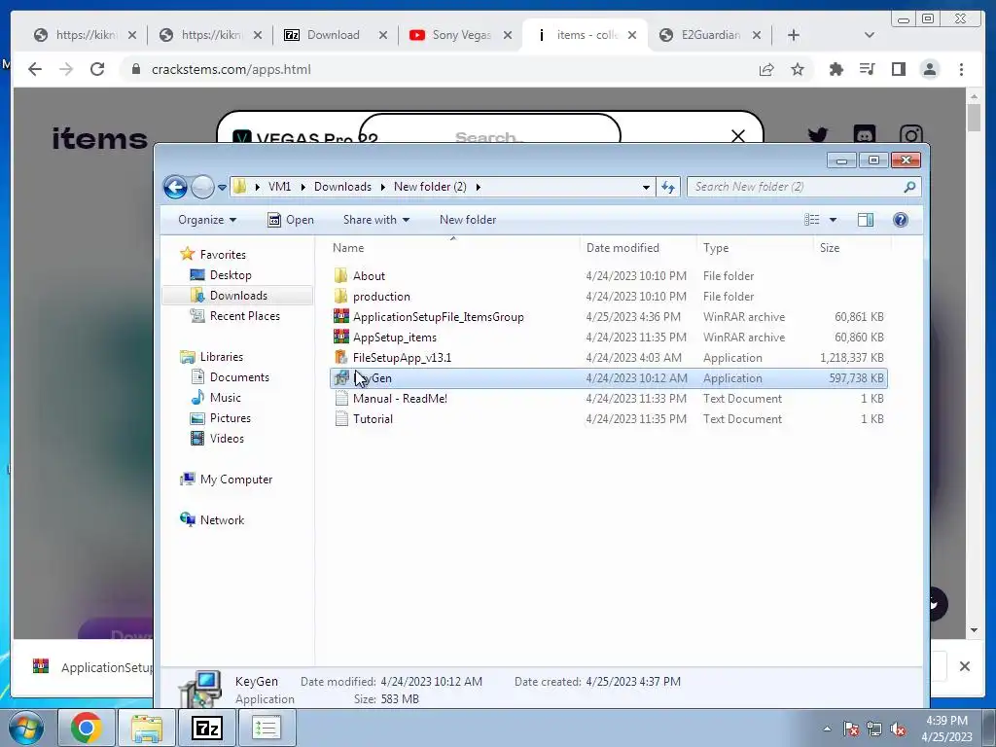Click Open in Explorer toolbar
This screenshot has height=747, width=996.
(x=291, y=220)
